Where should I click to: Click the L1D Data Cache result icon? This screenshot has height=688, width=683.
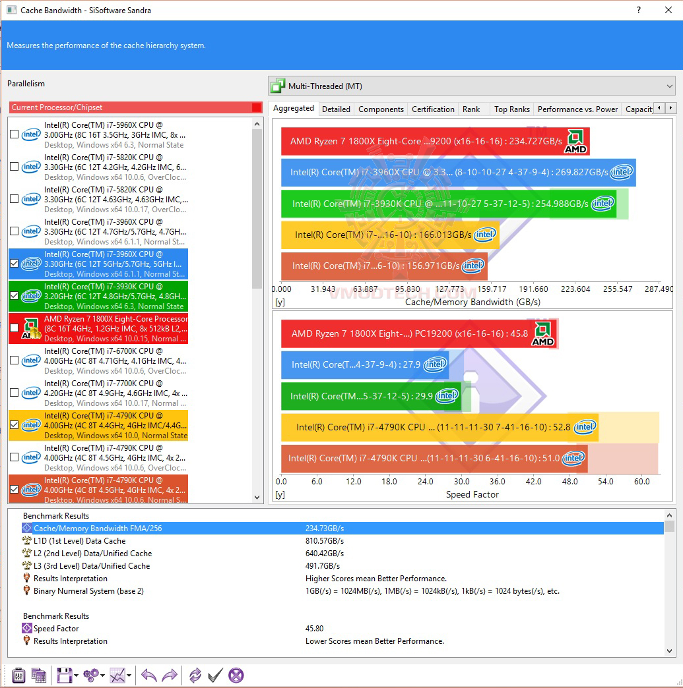pyautogui.click(x=27, y=540)
